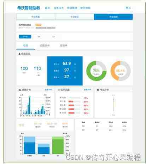The height and width of the screenshot is (164, 146).
Task: Click the icon beside 低分试题 heading
Action: point(59,90)
